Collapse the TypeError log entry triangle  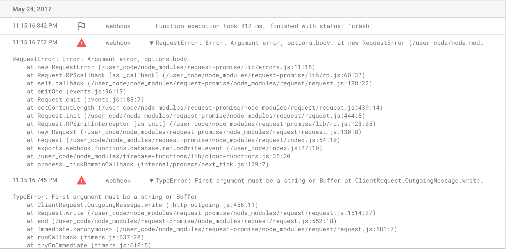coord(151,181)
